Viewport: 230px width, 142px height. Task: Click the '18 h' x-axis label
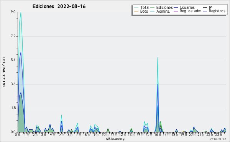pyautogui.click(x=175, y=134)
